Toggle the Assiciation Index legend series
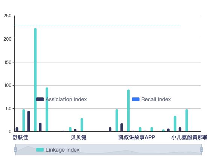207x158 pixels. tap(61, 99)
